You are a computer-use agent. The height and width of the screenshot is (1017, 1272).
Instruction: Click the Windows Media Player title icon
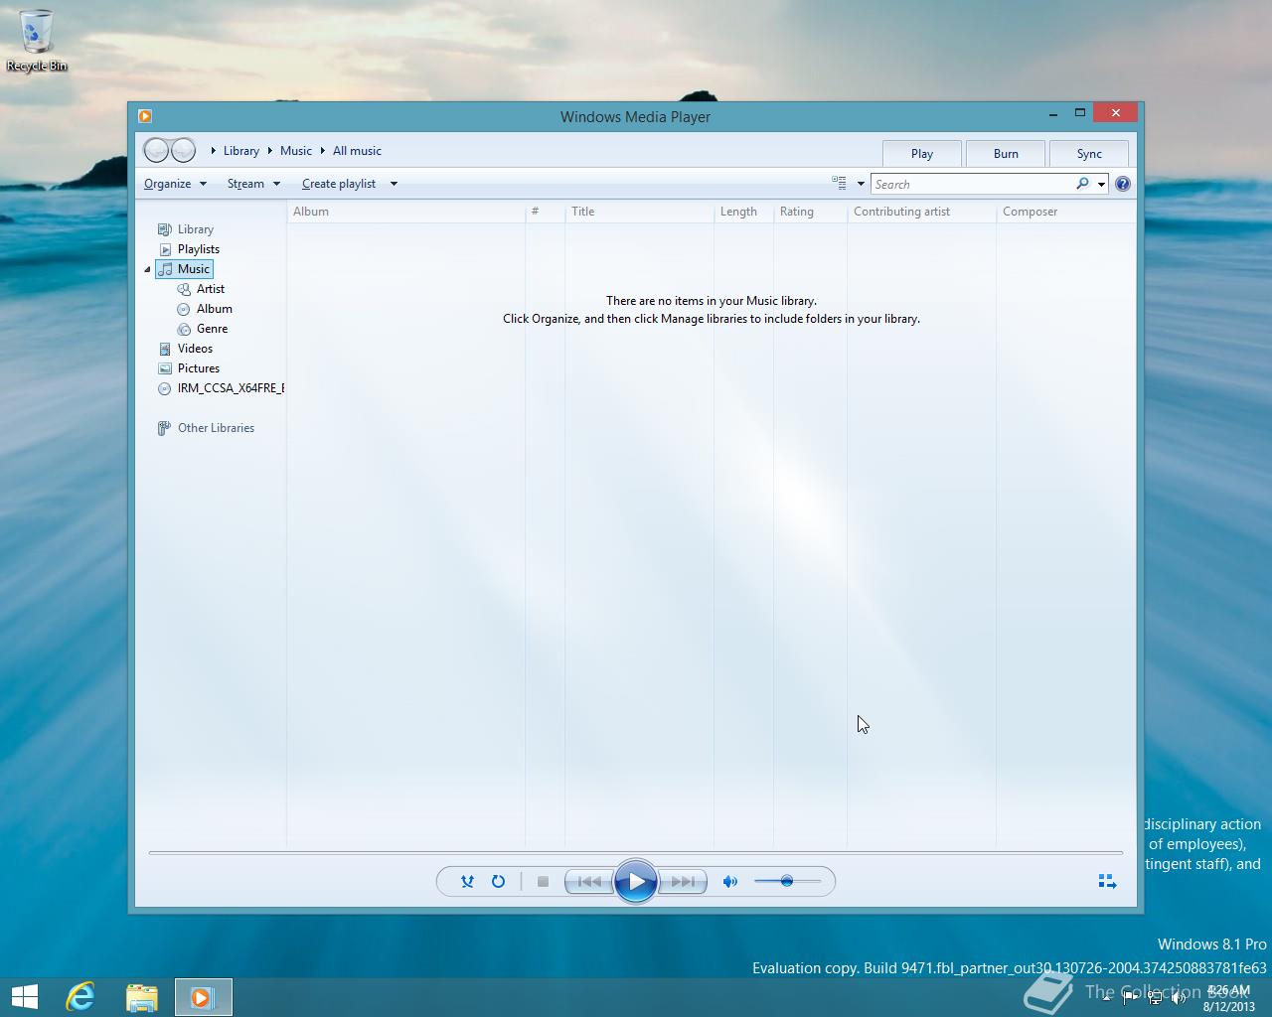coord(145,116)
